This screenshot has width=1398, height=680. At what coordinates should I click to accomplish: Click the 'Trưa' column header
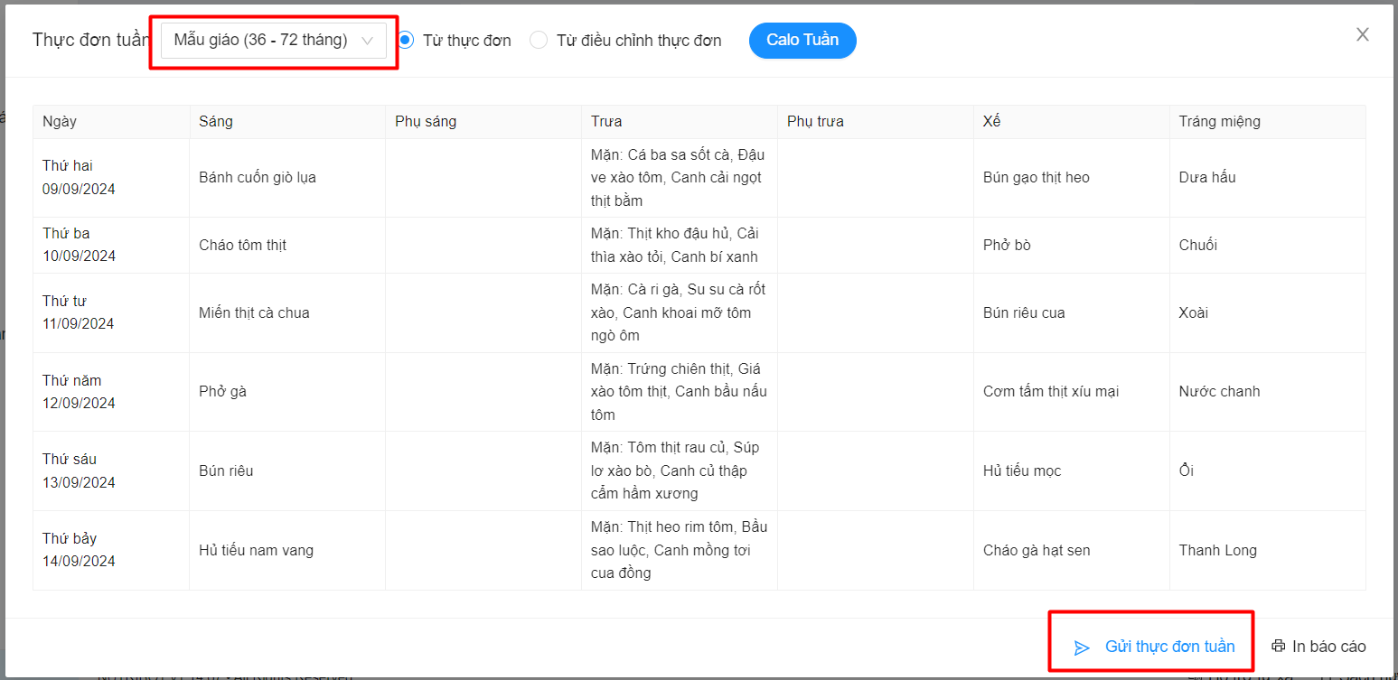[x=606, y=121]
